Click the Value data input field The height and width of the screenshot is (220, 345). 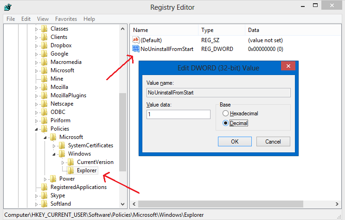(179, 114)
